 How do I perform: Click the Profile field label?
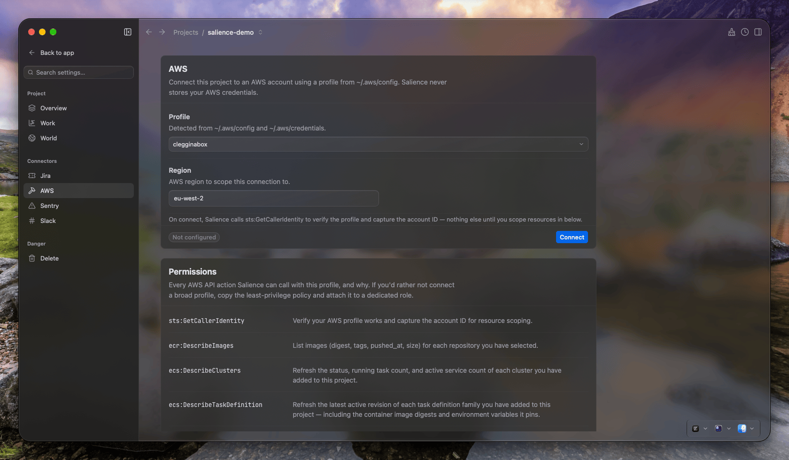pos(179,117)
